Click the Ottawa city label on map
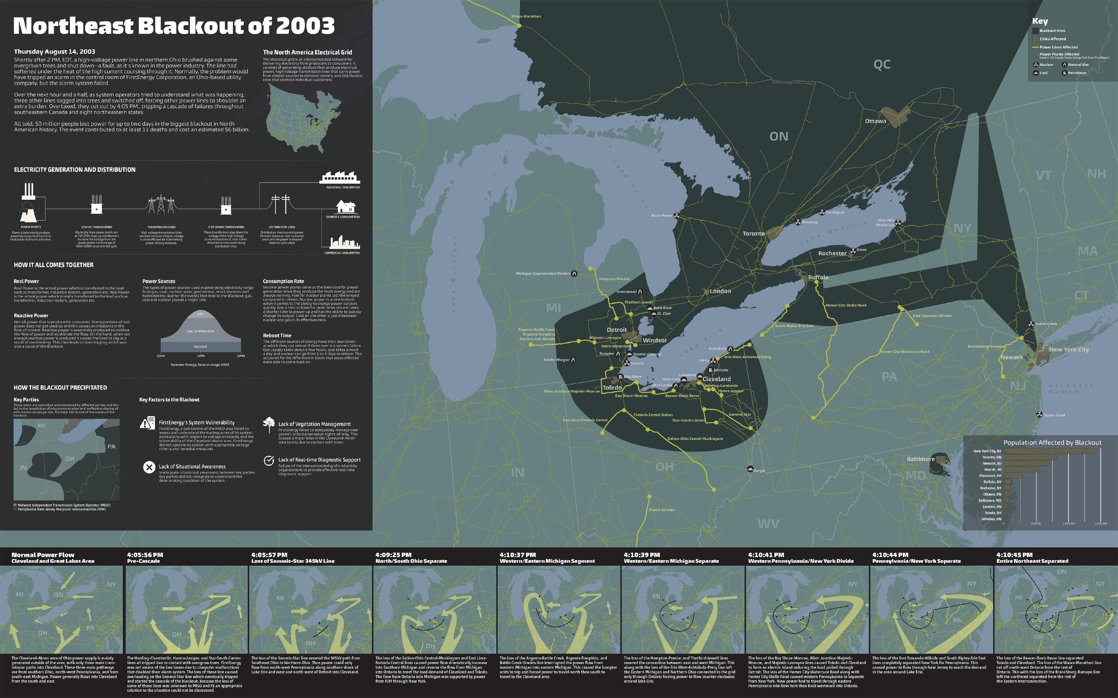This screenshot has width=1118, height=698. (875, 121)
